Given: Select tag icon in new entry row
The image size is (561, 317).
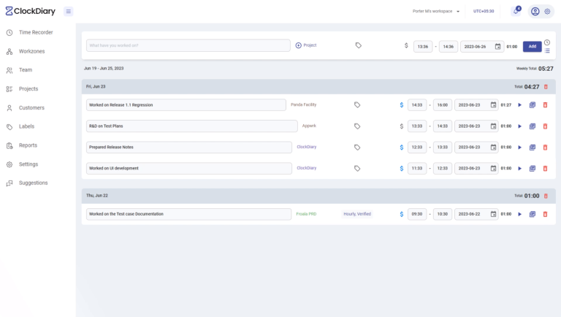Looking at the screenshot, I should pos(358,45).
